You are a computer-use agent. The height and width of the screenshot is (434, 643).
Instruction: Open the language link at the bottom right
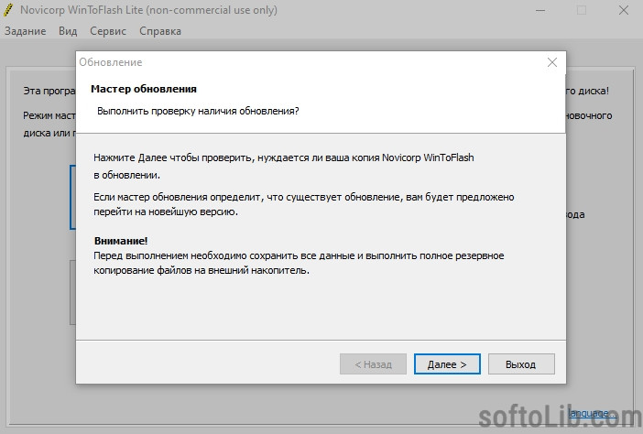tap(592, 413)
